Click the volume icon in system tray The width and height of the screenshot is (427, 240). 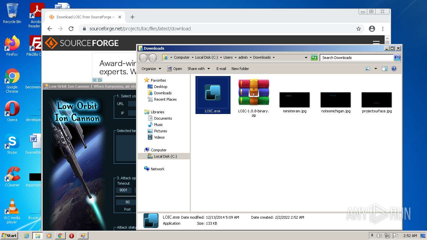point(379,236)
